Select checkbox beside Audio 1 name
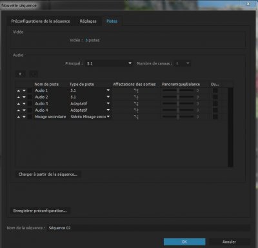The width and height of the screenshot is (258, 248). pyautogui.click(x=30, y=90)
